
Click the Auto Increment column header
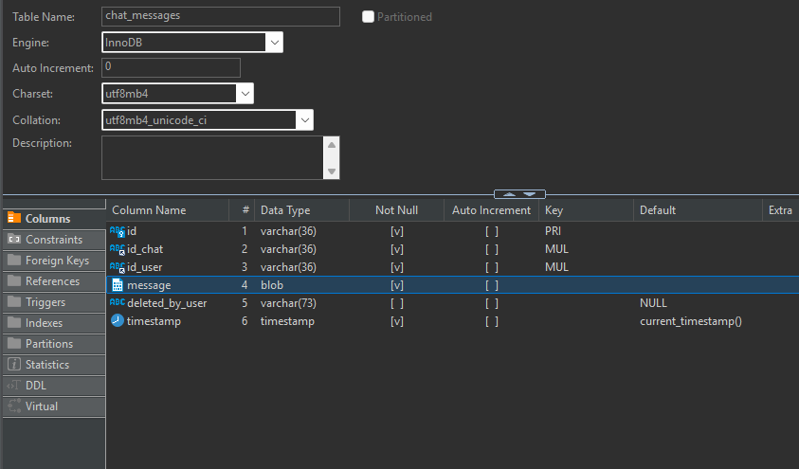(x=491, y=210)
